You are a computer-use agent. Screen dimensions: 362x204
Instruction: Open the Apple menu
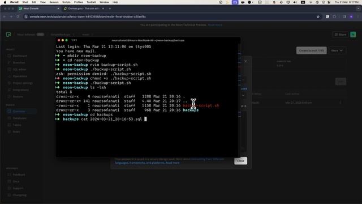coord(5,2)
